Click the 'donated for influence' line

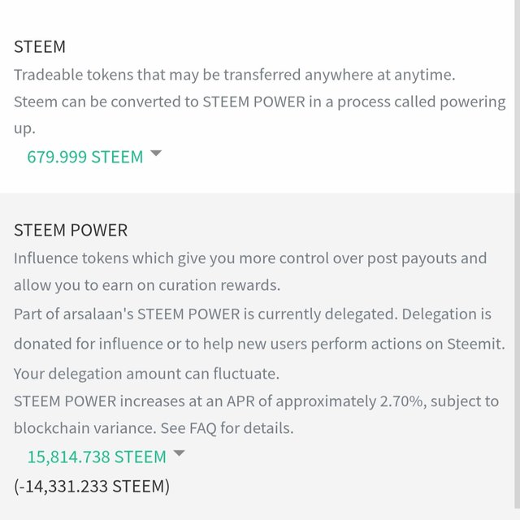(x=259, y=344)
